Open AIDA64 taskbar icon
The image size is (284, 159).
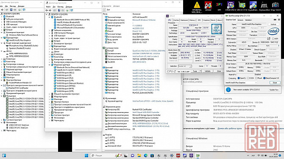[178, 155]
